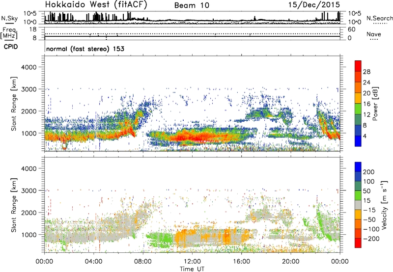Click the "20:00" time tick label
This screenshot has width=393, height=272.
click(291, 262)
